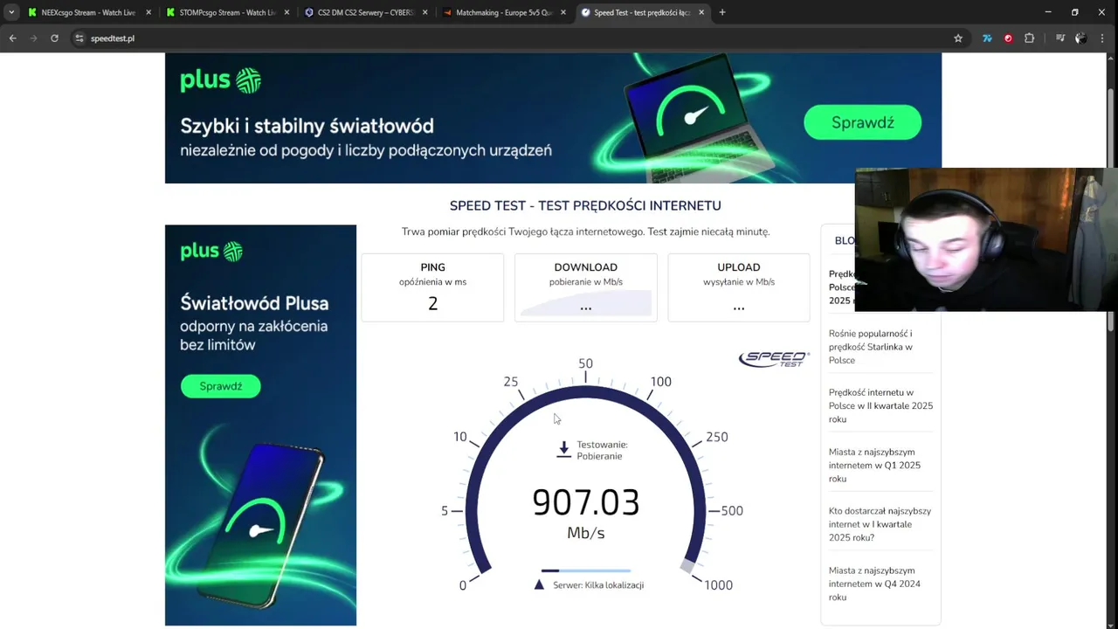This screenshot has width=1118, height=629.
Task: View site information icon in address bar
Action: coord(79,38)
